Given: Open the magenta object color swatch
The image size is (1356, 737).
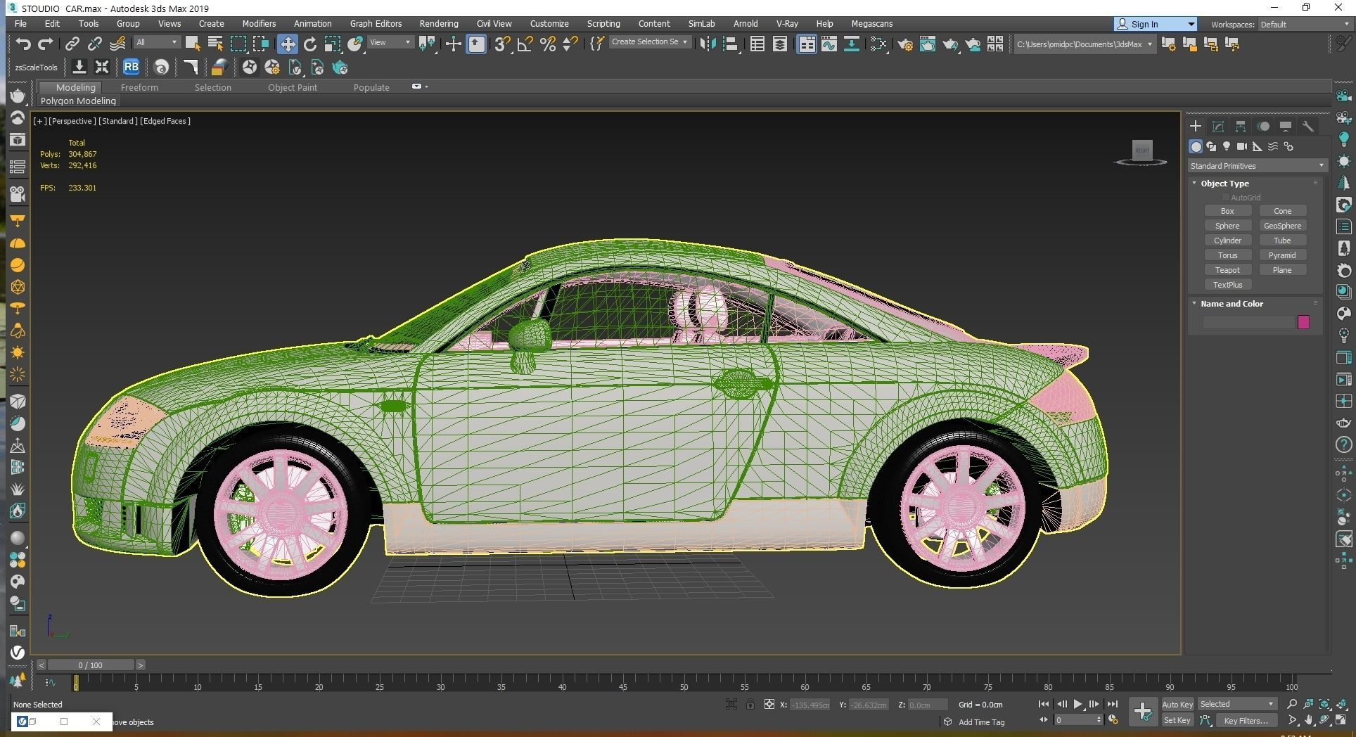Looking at the screenshot, I should click(x=1303, y=322).
